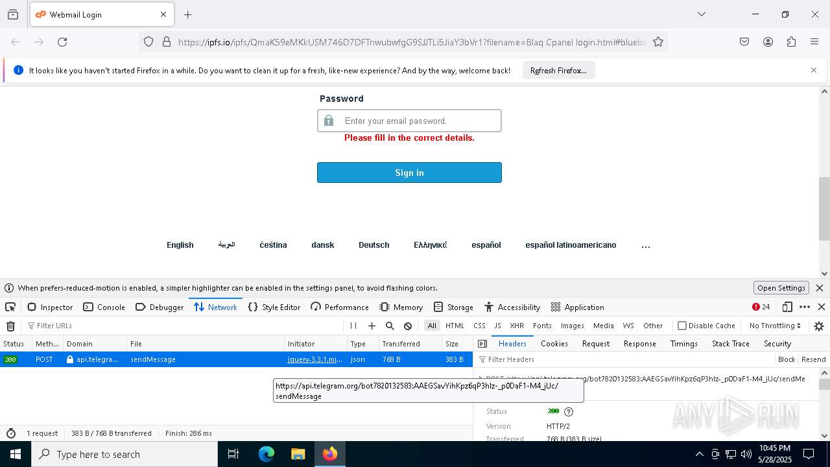Screen dimensions: 830x467
Task: Open a new browser tab
Action: pyautogui.click(x=188, y=14)
